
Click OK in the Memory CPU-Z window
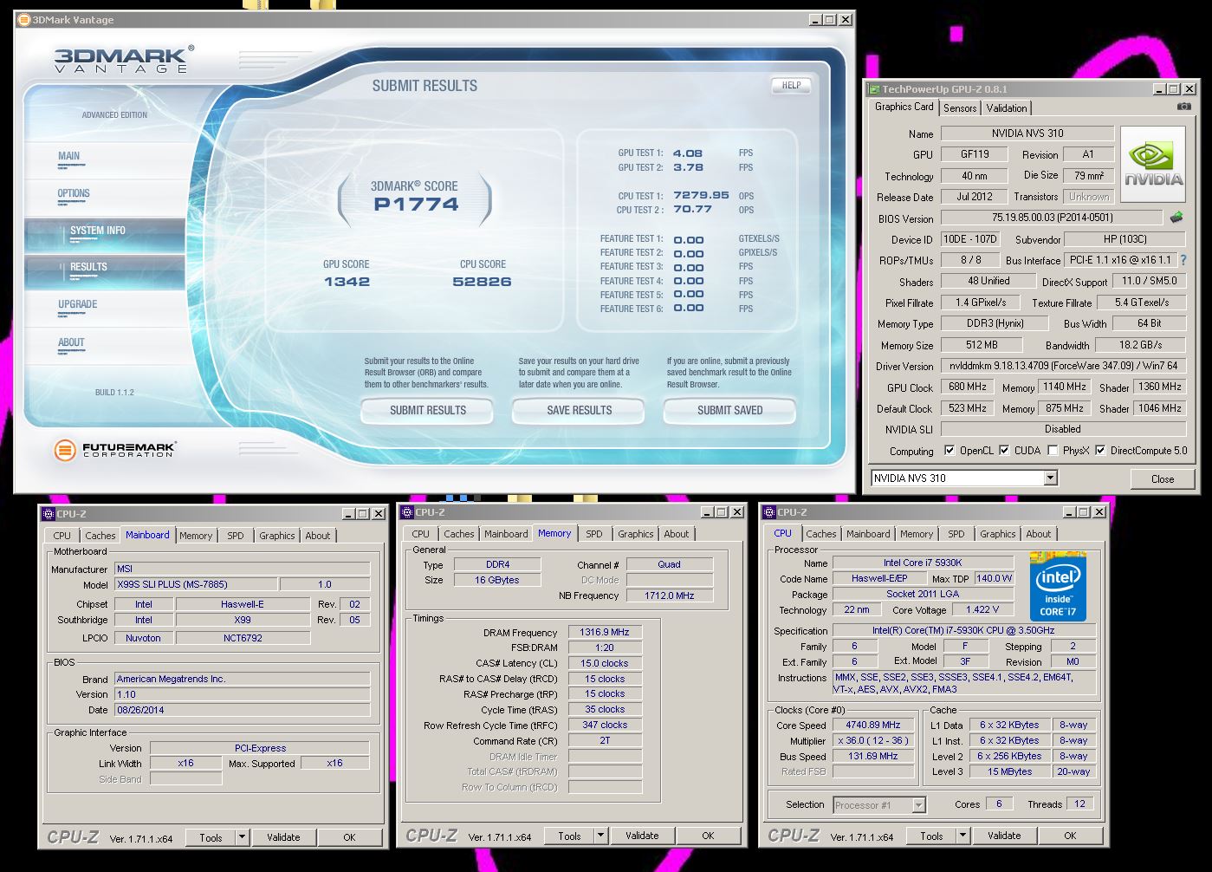pyautogui.click(x=708, y=836)
